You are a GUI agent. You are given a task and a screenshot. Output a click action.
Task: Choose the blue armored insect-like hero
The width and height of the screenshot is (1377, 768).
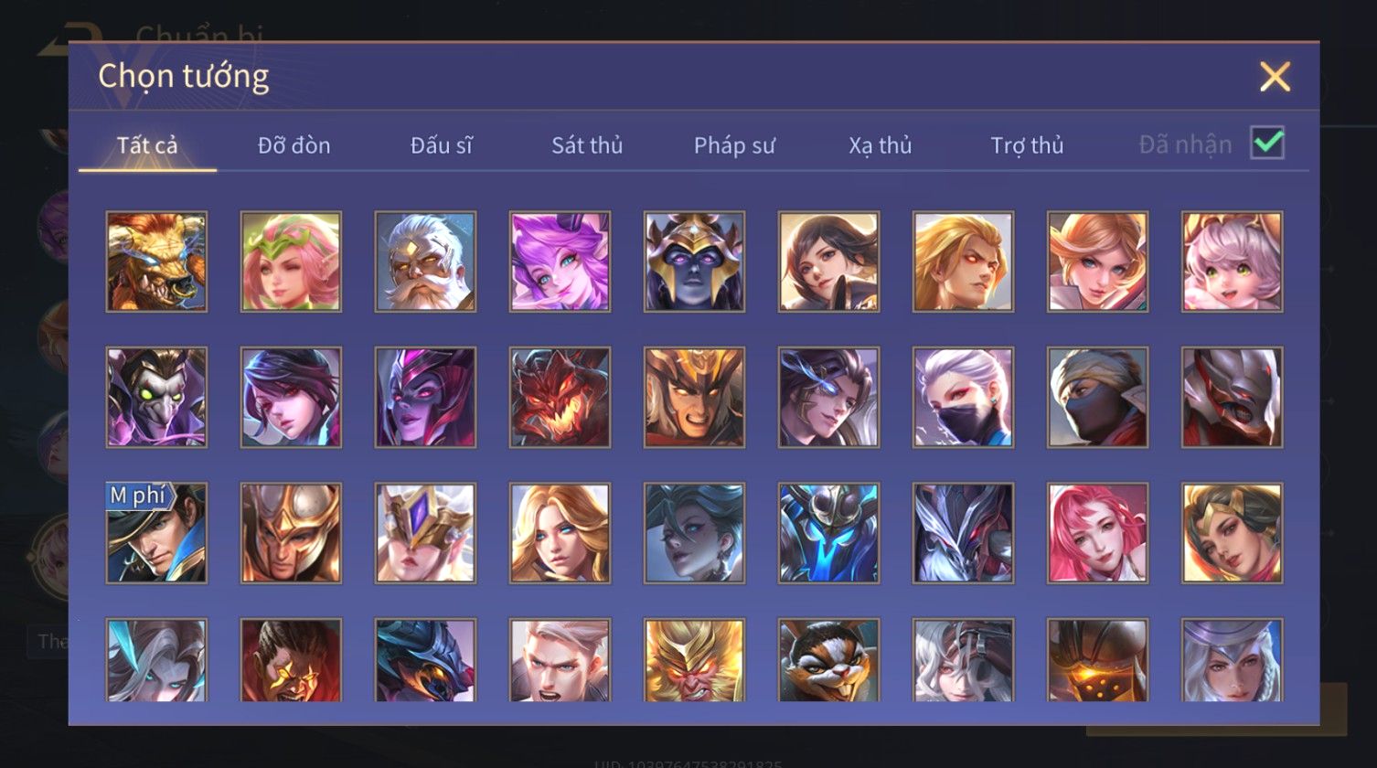[x=828, y=533]
